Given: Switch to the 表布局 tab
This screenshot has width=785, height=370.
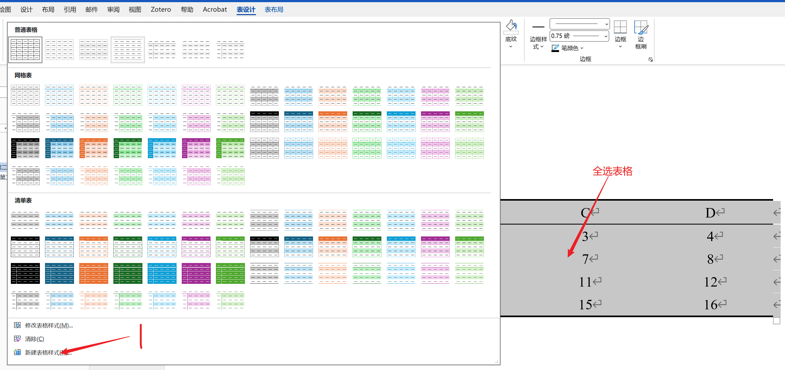Looking at the screenshot, I should pos(274,10).
